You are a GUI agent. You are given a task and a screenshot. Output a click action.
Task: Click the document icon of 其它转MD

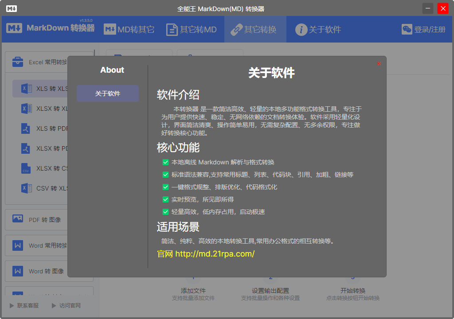(x=172, y=30)
